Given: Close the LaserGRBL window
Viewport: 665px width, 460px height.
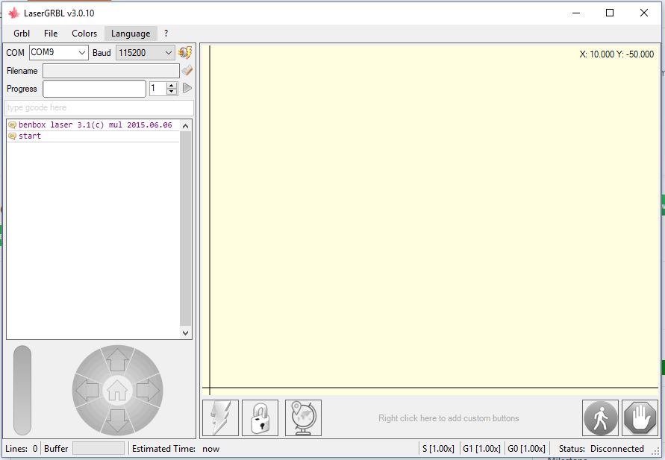Looking at the screenshot, I should 644,13.
